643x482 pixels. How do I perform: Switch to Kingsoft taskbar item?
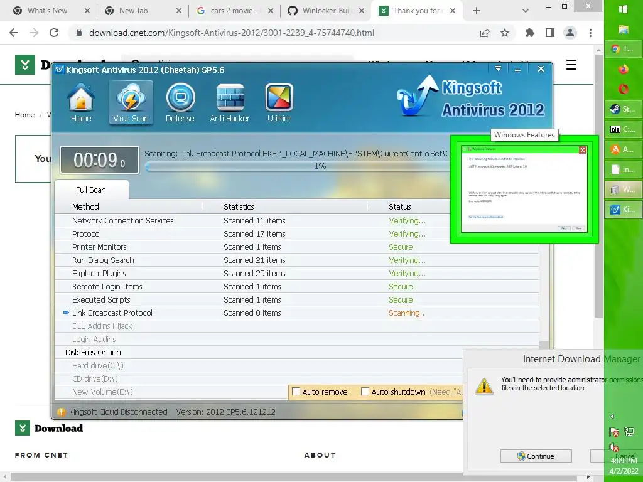[x=624, y=210]
